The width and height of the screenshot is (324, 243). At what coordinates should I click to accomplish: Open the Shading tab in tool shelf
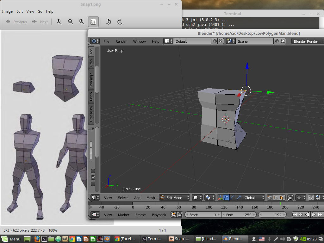point(91,80)
